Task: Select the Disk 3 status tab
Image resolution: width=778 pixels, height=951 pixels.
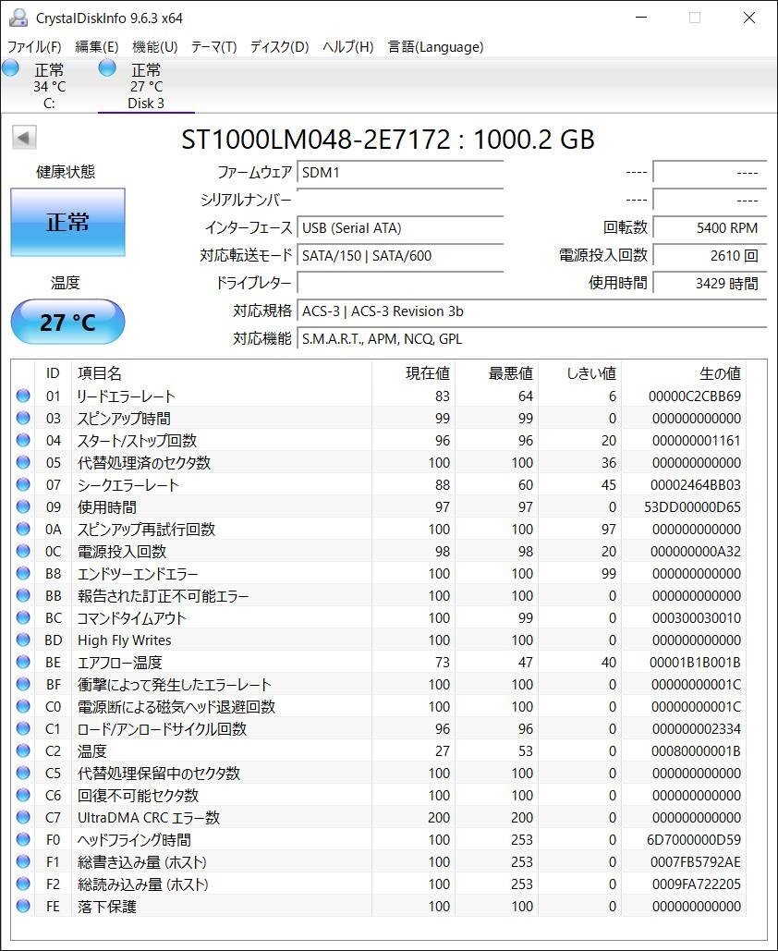Action: (146, 86)
